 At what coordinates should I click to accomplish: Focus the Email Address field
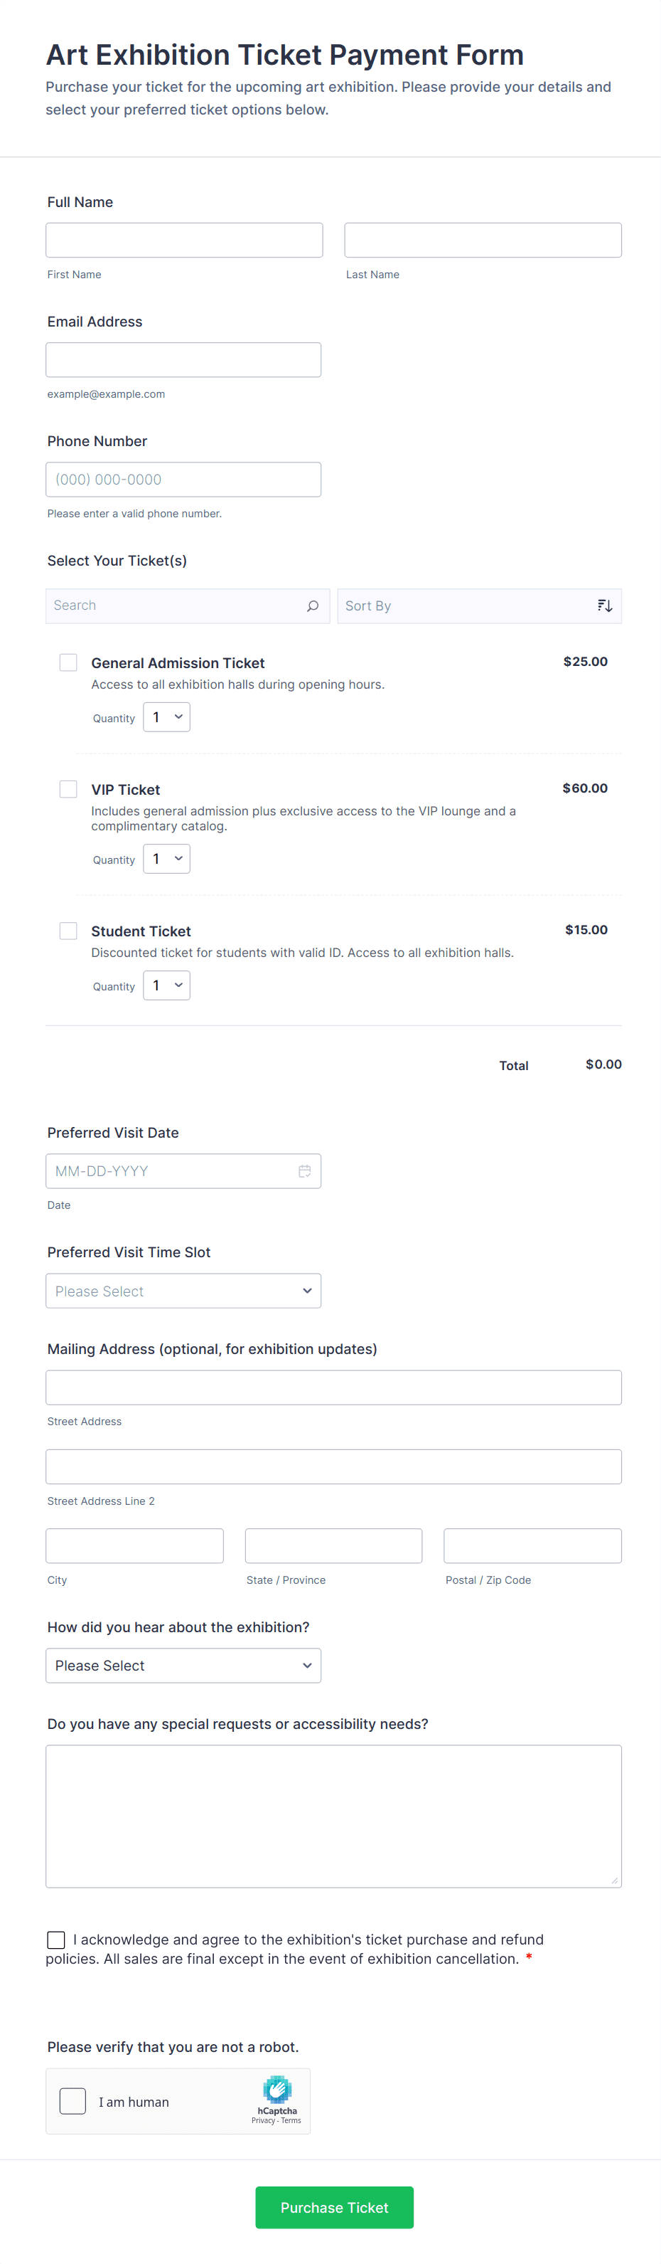183,360
